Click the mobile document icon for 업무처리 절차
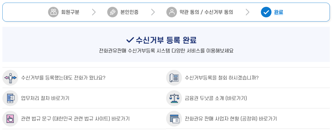 click(10, 98)
